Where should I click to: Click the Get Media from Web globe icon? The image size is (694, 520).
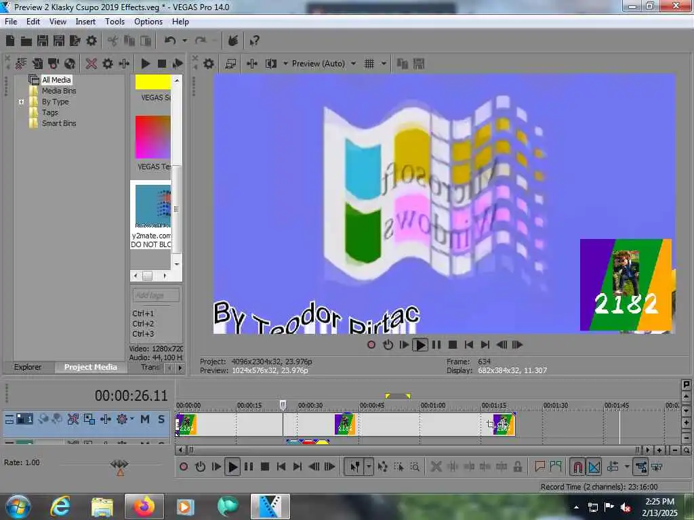point(70,64)
